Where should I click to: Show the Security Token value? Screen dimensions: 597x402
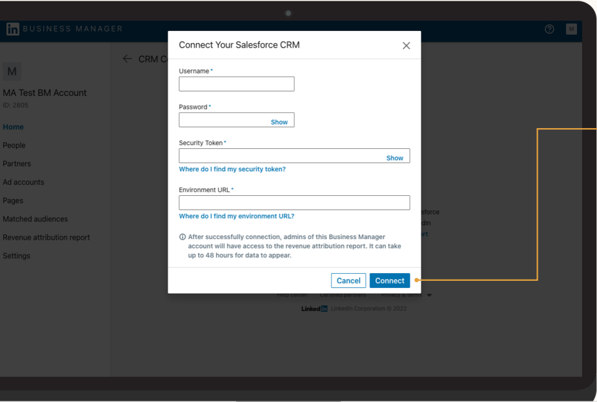pos(396,157)
